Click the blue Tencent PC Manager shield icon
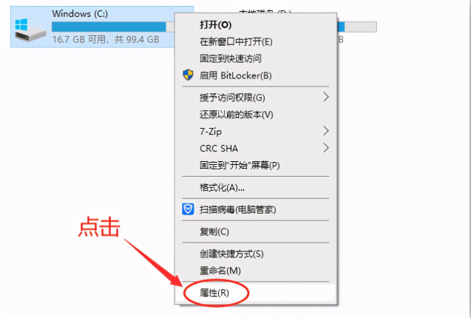The height and width of the screenshot is (318, 471). (x=188, y=209)
